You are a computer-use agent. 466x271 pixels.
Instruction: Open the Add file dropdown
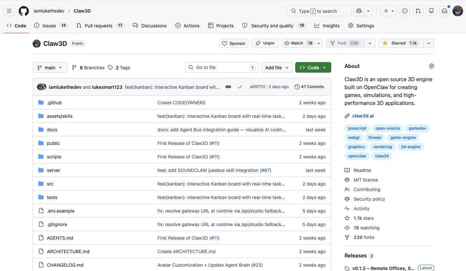276,68
